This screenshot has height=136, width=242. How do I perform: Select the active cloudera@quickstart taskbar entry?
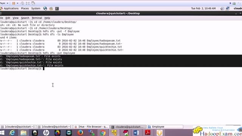pos(128,127)
